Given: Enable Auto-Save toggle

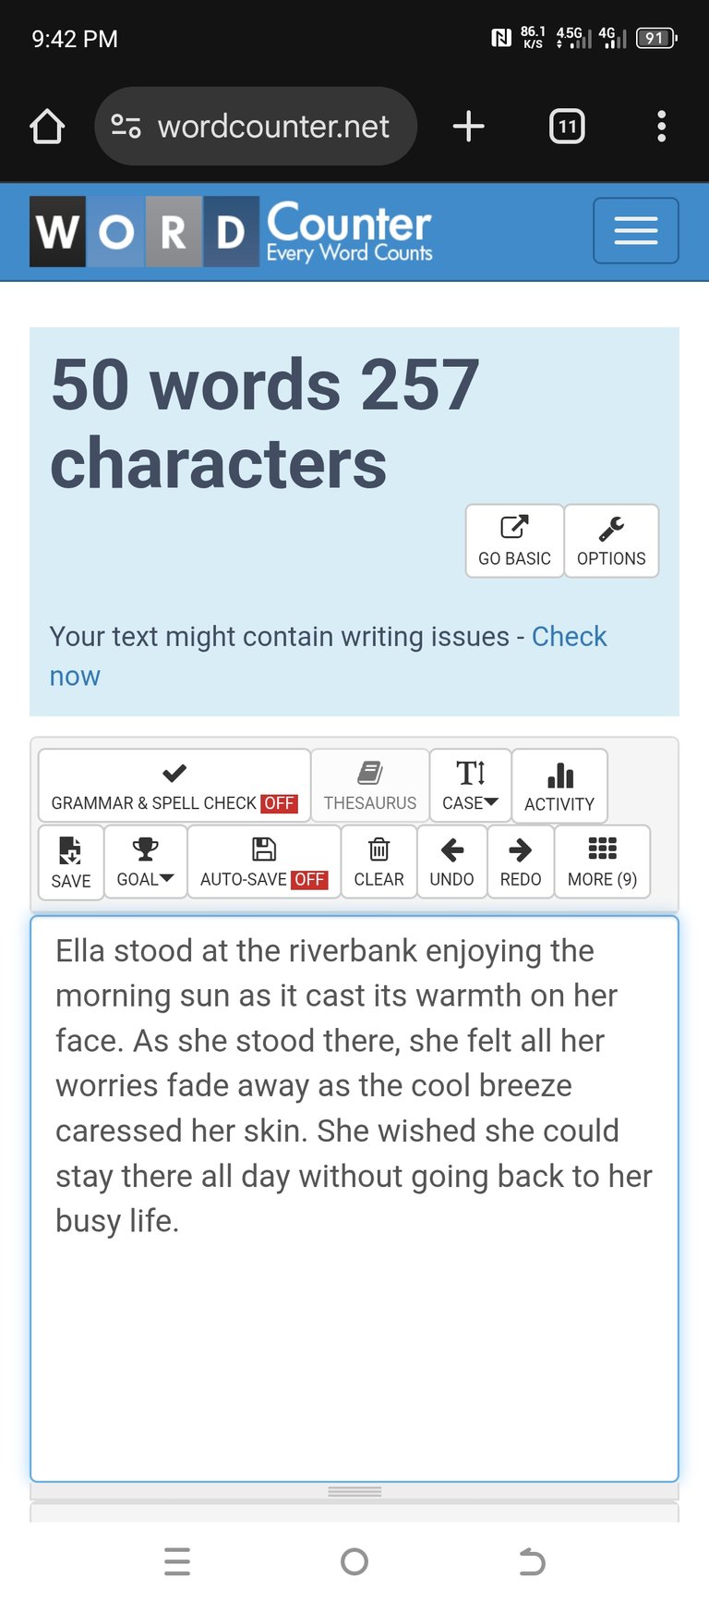Looking at the screenshot, I should (264, 862).
